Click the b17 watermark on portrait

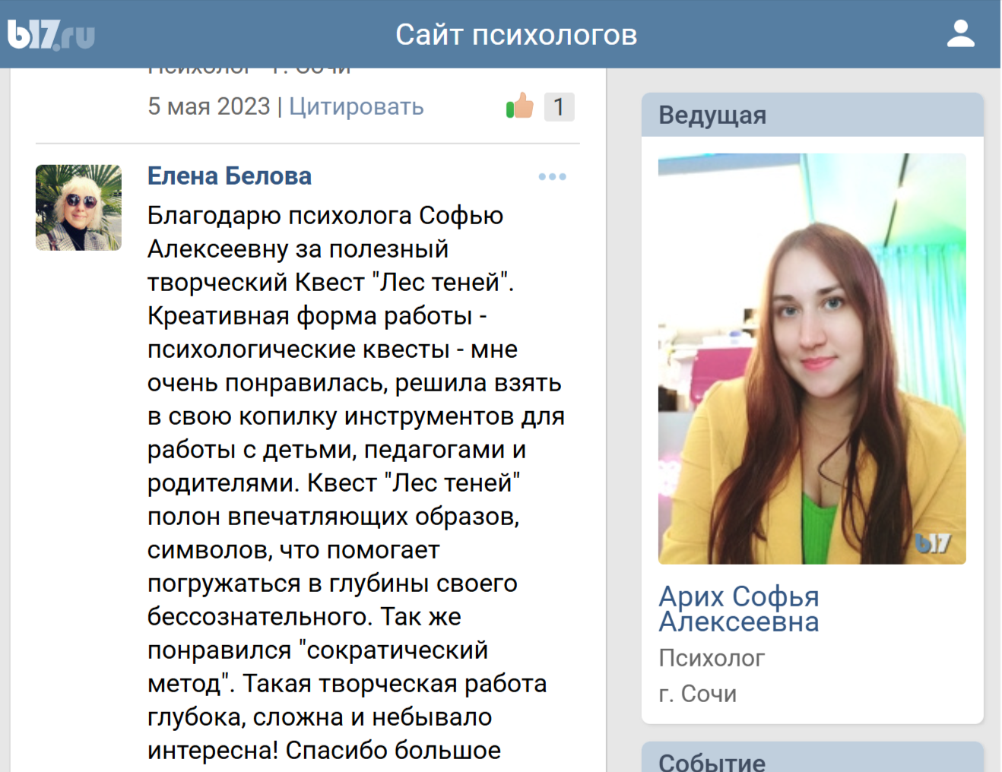click(x=932, y=543)
